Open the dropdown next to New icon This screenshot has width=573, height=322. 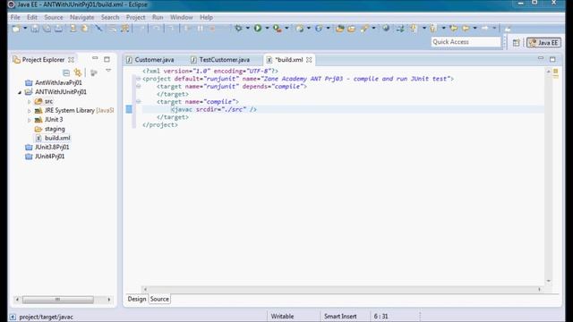coord(25,28)
